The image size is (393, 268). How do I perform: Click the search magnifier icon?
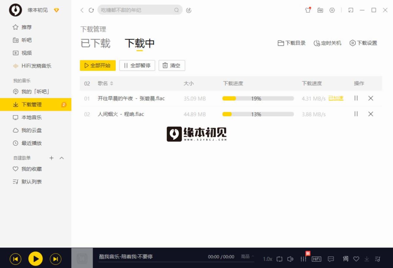(177, 10)
